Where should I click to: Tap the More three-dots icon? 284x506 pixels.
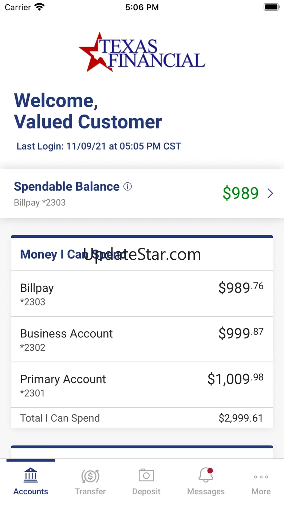261,476
